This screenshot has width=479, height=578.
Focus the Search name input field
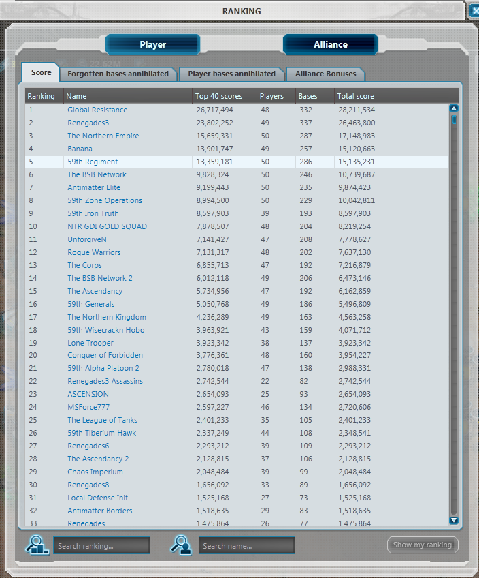pyautogui.click(x=247, y=545)
